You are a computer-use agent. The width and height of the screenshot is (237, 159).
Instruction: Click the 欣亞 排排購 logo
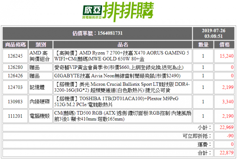118,12
